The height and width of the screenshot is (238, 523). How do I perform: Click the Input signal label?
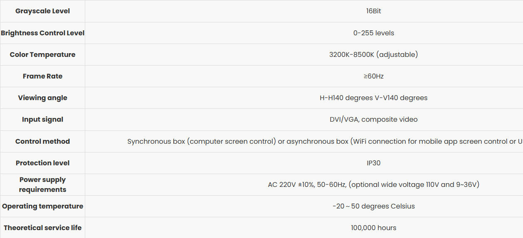click(42, 119)
